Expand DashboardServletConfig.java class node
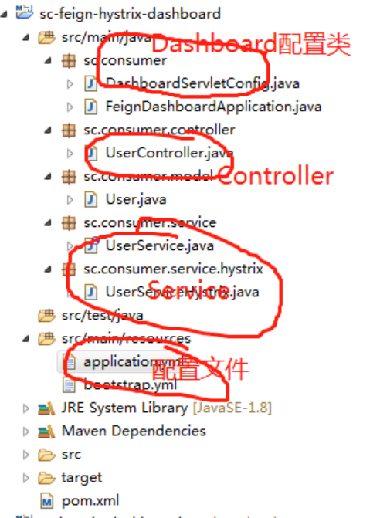This screenshot has height=518, width=380. coord(70,84)
